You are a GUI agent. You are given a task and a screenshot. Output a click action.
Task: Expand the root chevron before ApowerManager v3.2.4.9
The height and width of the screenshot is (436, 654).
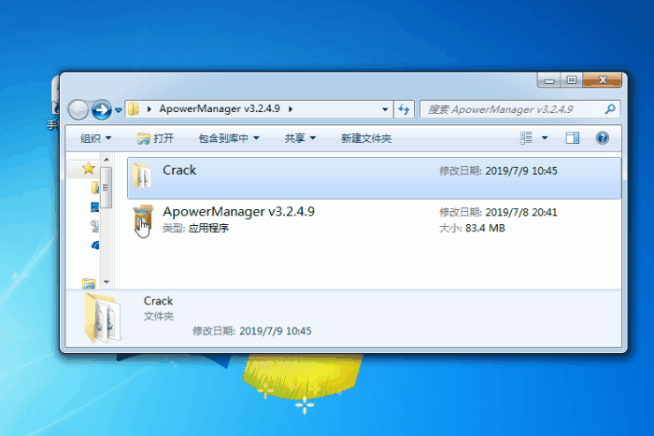pos(149,109)
